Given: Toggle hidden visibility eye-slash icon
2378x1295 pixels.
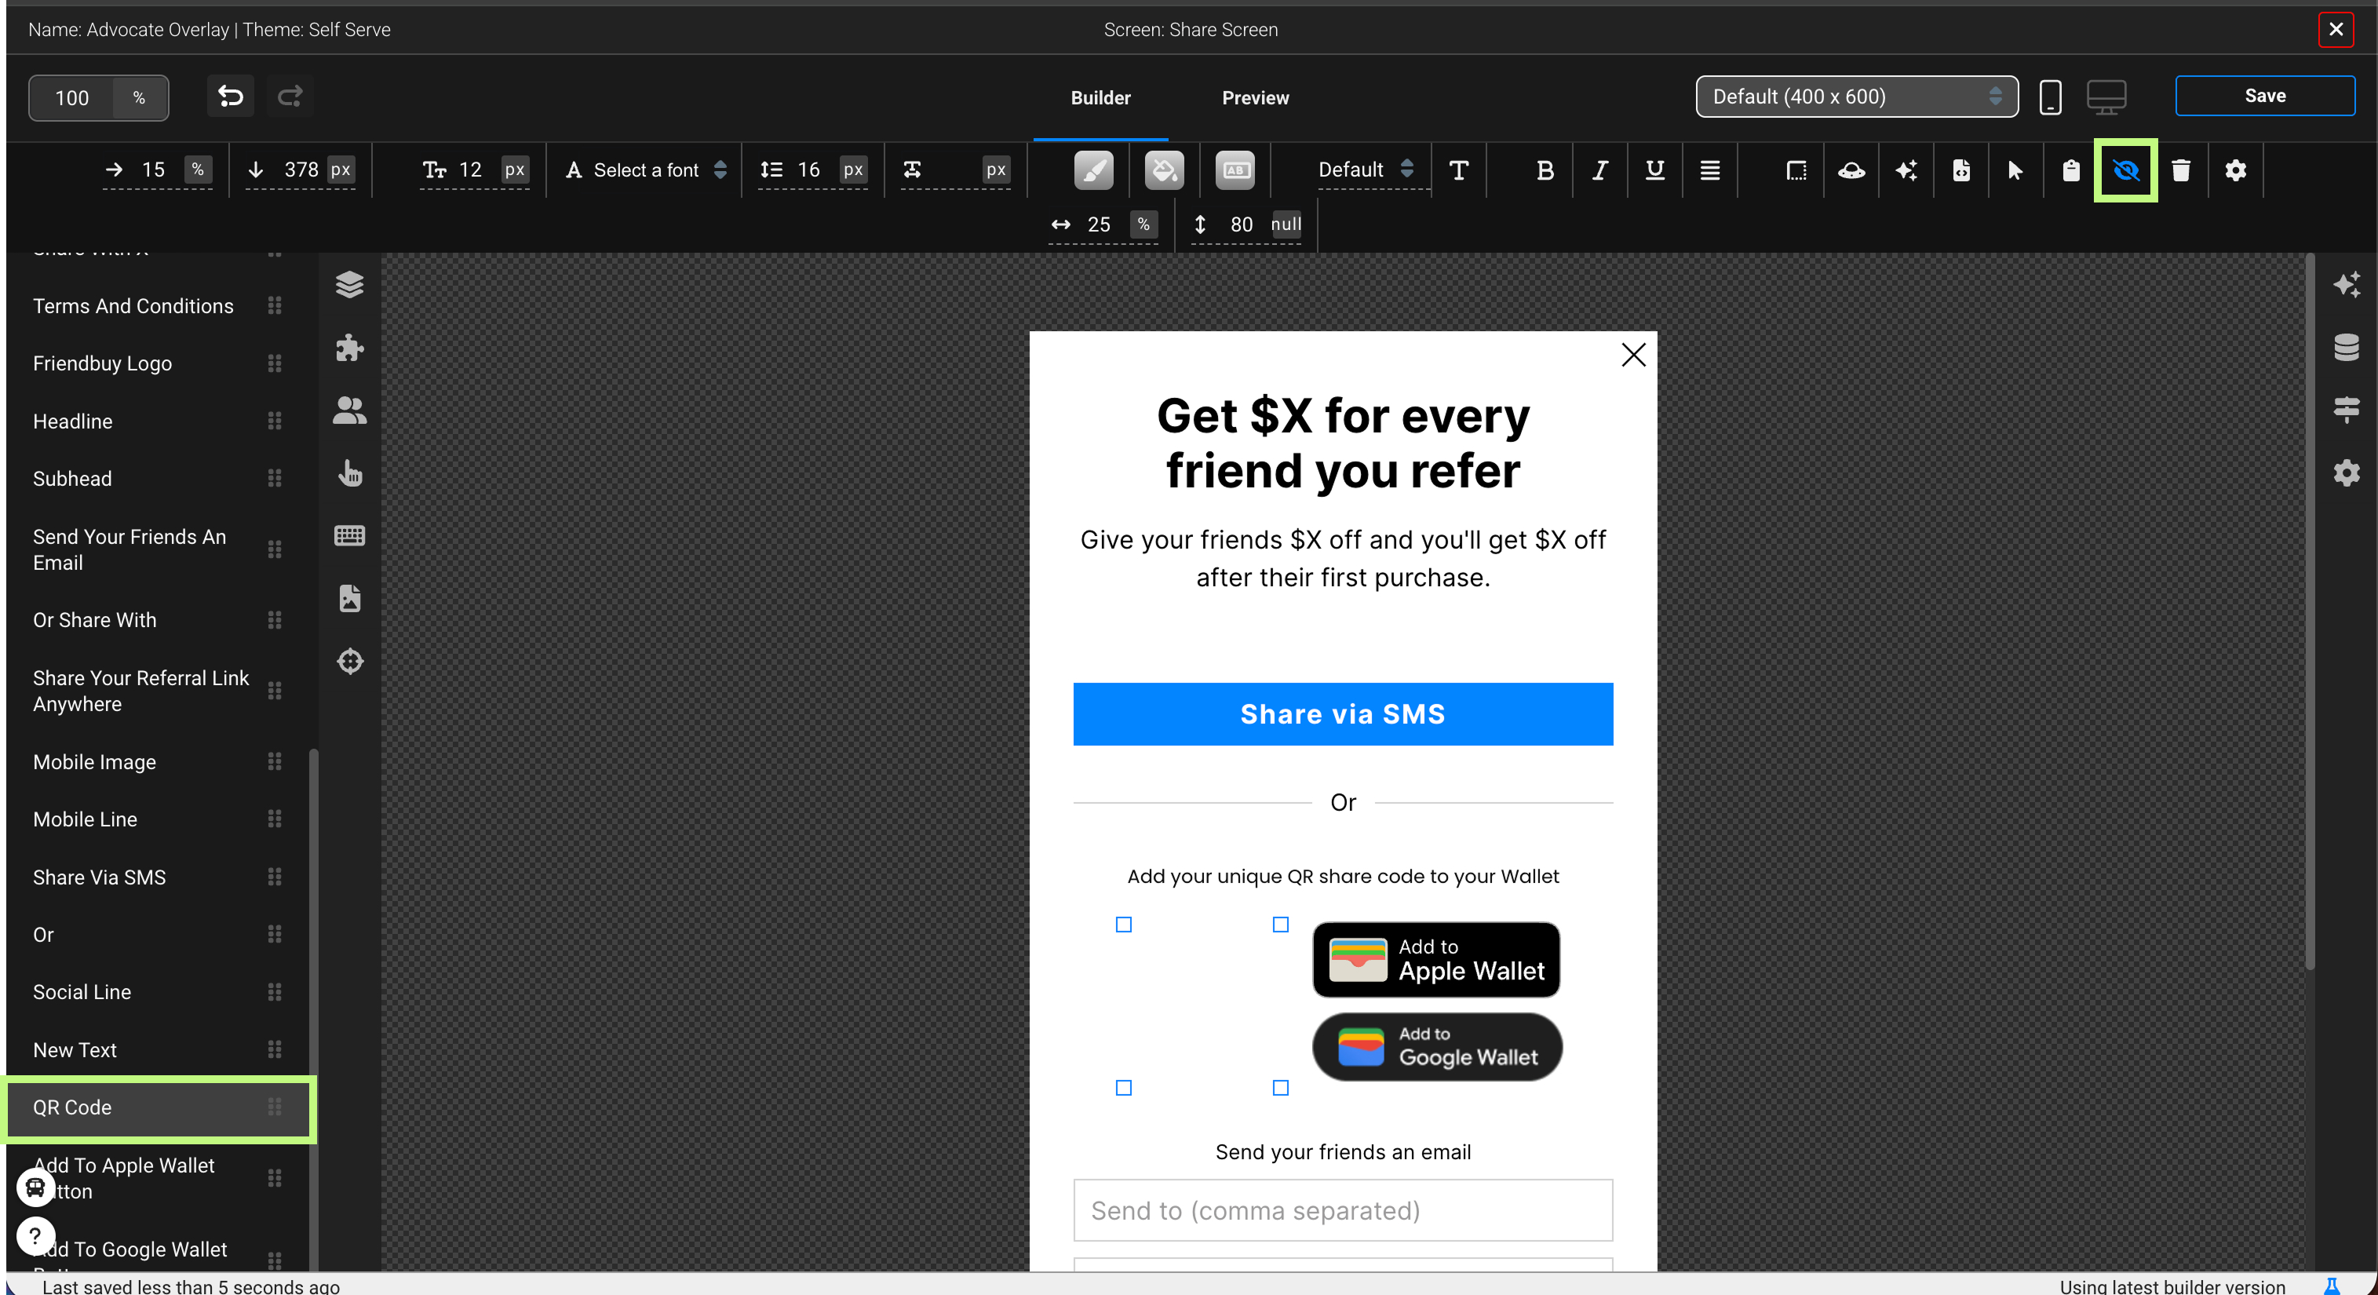Looking at the screenshot, I should pos(2125,170).
